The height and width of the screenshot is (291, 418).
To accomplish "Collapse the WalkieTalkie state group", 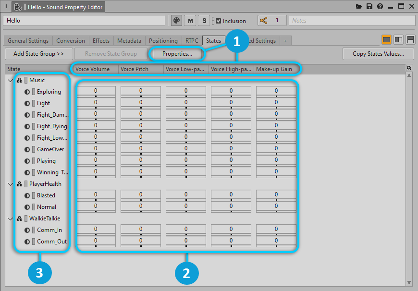I will [x=11, y=218].
